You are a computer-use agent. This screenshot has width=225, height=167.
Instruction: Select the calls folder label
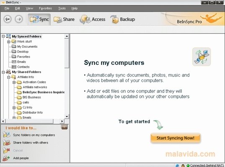coord(26,103)
